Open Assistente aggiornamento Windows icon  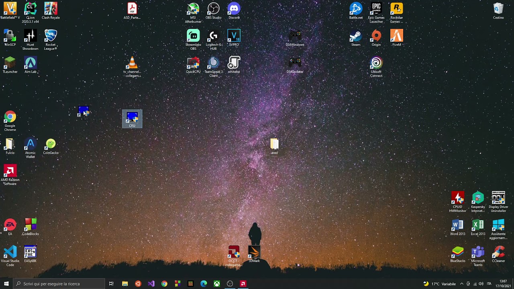(x=498, y=229)
